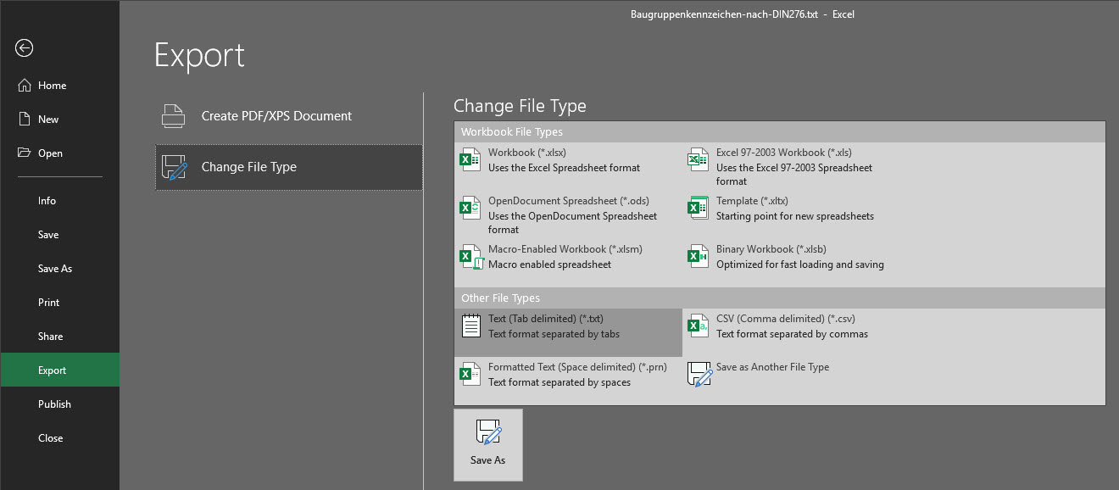1119x490 pixels.
Task: Select the Binary Workbook icon
Action: (x=698, y=256)
